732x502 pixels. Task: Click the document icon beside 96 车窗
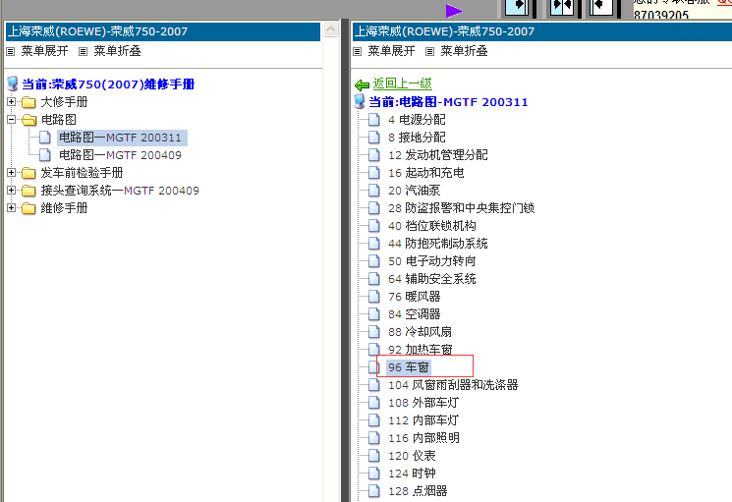point(372,367)
